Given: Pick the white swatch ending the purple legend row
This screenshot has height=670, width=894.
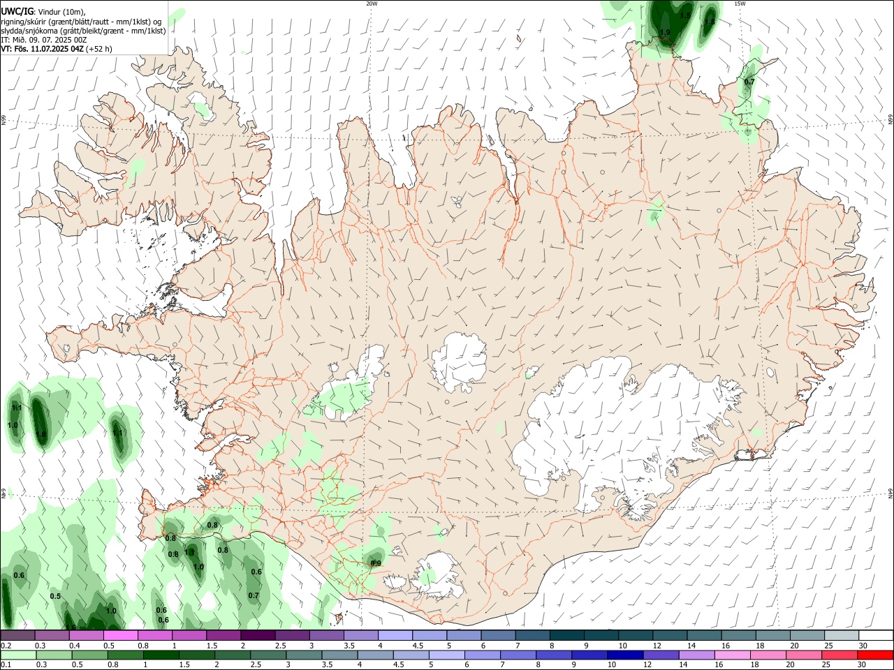Looking at the screenshot, I should (876, 636).
